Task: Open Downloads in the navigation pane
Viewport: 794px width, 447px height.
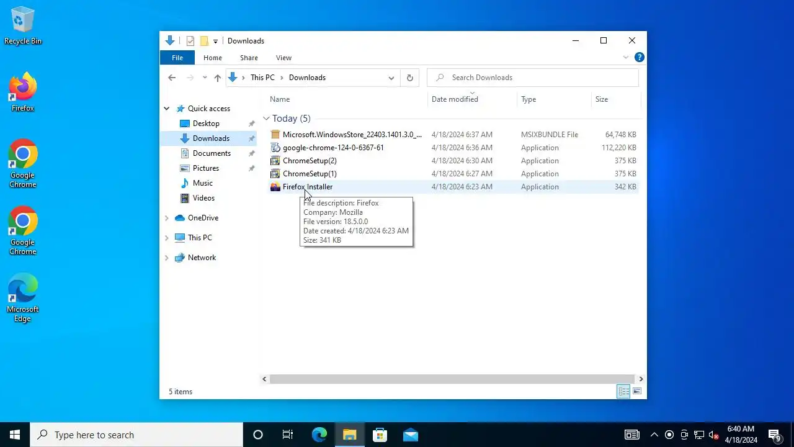Action: (211, 138)
